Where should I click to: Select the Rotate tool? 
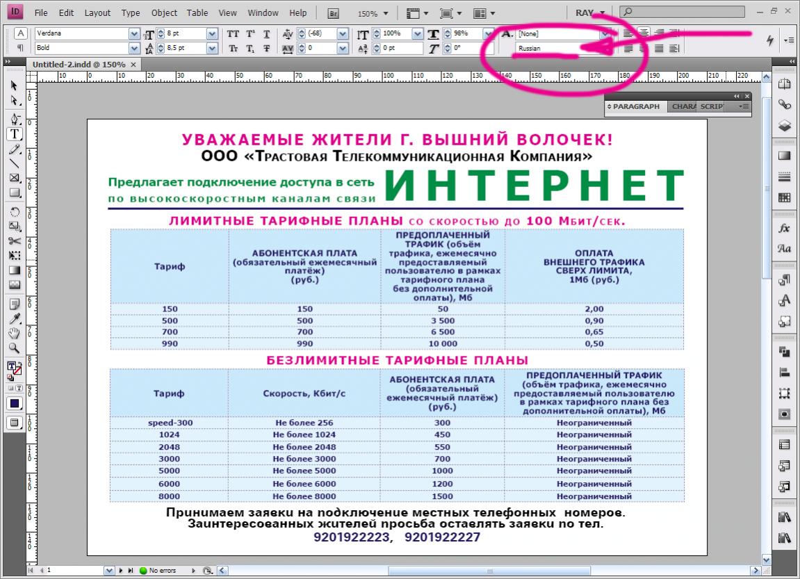coord(15,212)
